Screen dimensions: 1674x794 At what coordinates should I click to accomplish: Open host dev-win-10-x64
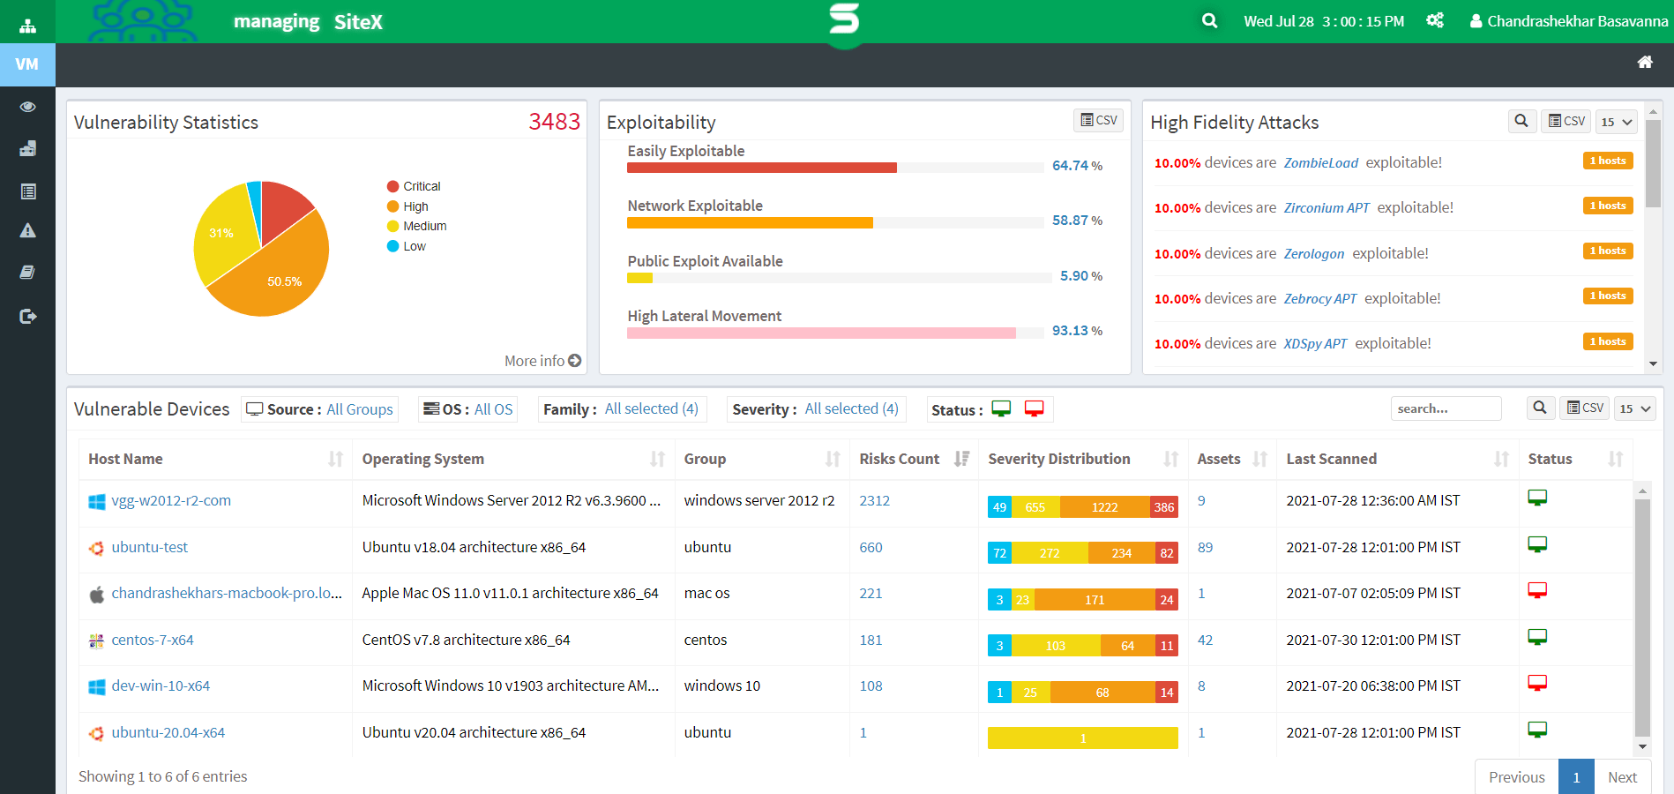coord(161,686)
